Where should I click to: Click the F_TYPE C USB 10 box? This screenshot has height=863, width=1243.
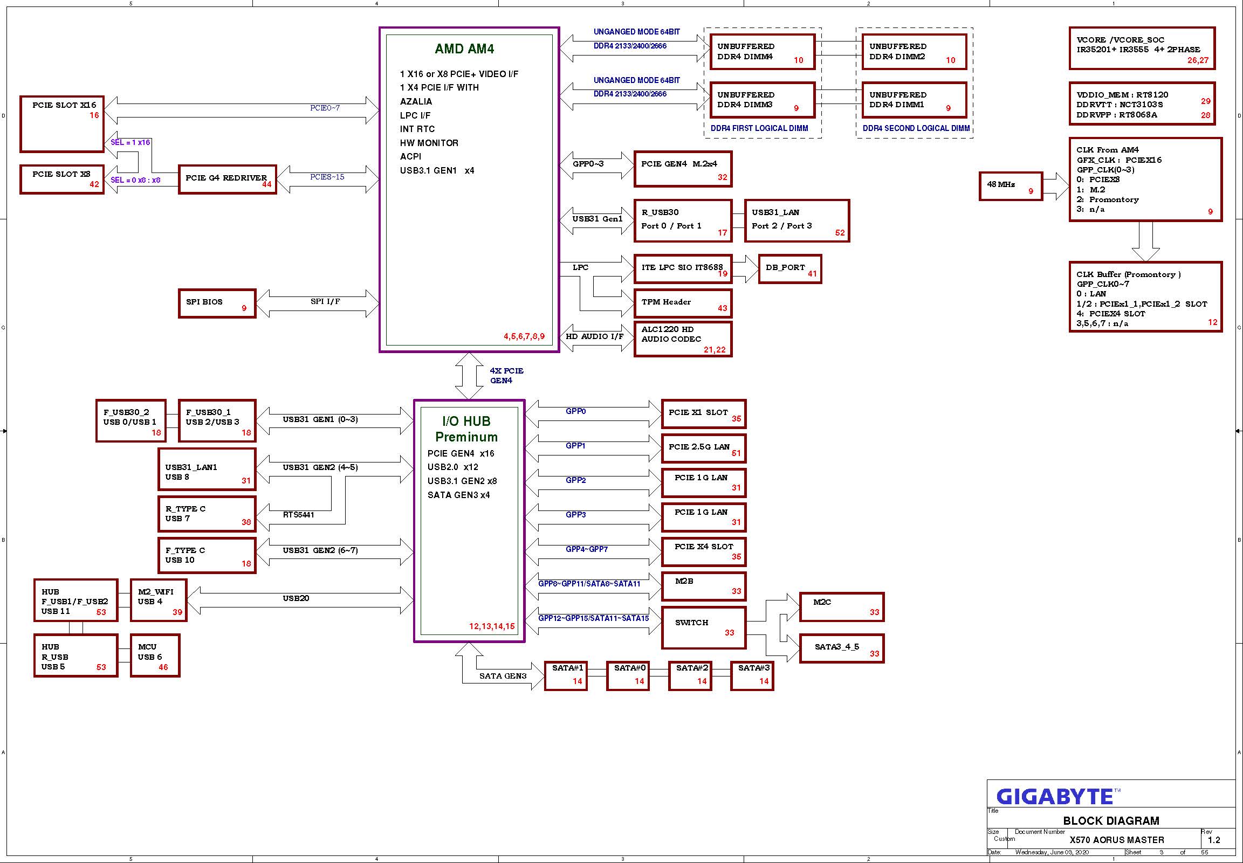pyautogui.click(x=207, y=555)
